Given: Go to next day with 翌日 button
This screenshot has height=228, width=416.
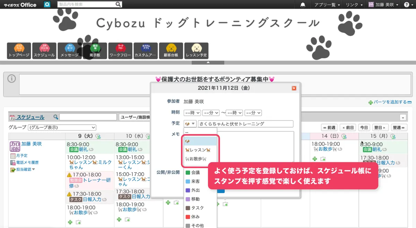Looking at the screenshot, I should tap(380, 127).
